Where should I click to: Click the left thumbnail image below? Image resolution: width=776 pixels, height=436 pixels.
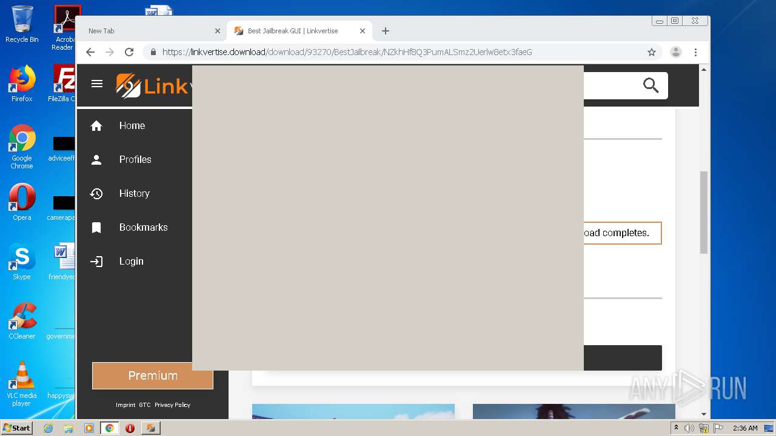tap(353, 411)
